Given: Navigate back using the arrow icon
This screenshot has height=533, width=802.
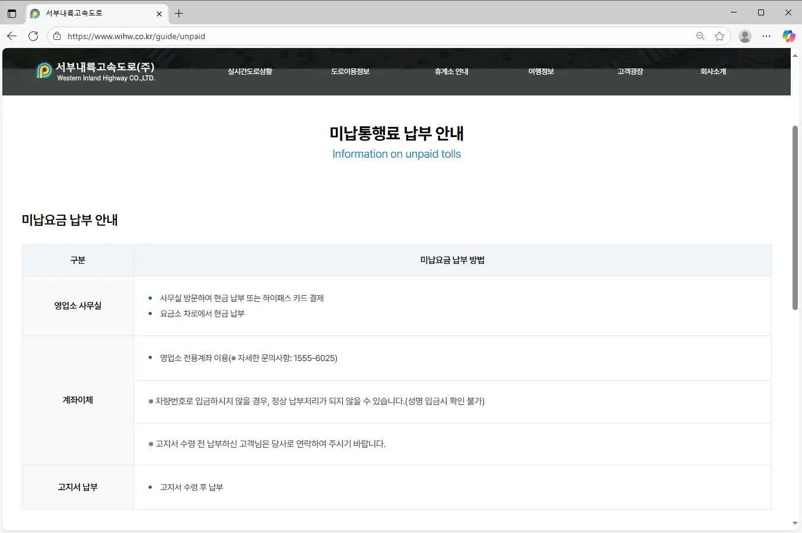Looking at the screenshot, I should 12,36.
